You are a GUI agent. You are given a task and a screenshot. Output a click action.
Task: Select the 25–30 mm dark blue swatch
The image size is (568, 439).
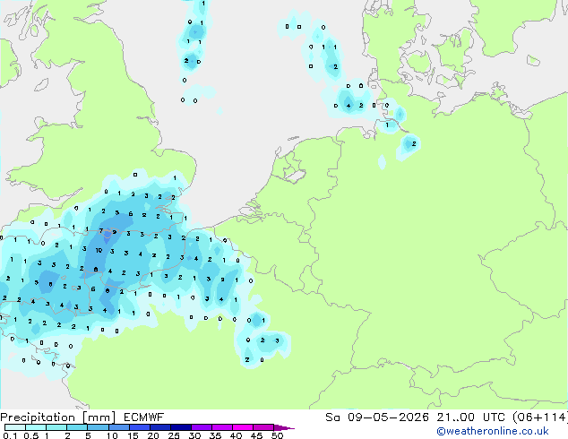coord(181,427)
